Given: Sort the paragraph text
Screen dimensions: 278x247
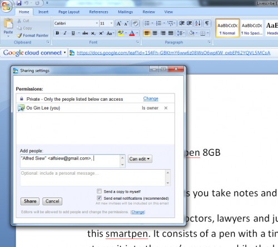Looking at the screenshot, I should (197, 23).
